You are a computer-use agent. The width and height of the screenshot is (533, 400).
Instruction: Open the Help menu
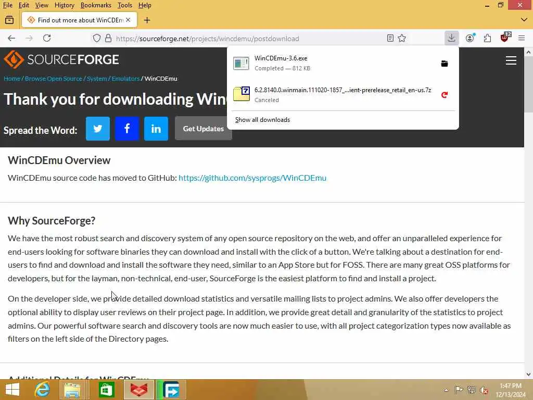[145, 5]
